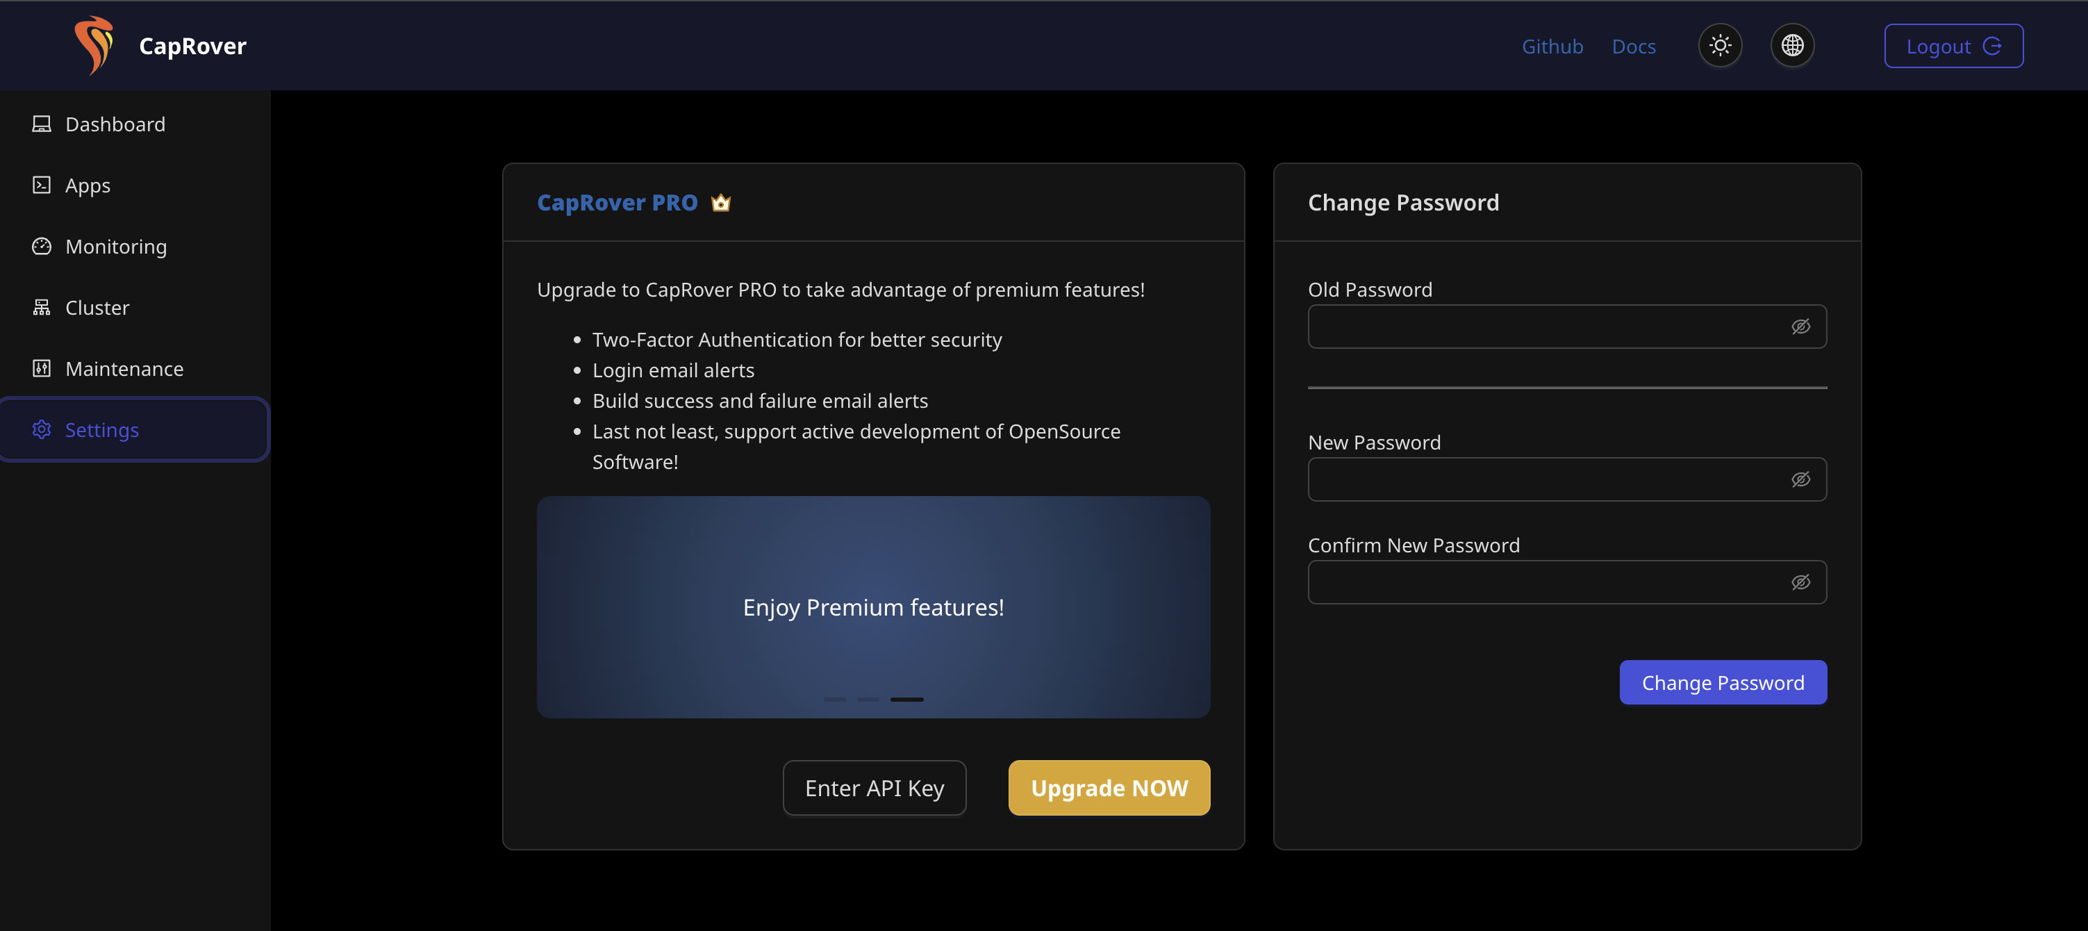Click the Monitoring gauge icon

(42, 247)
